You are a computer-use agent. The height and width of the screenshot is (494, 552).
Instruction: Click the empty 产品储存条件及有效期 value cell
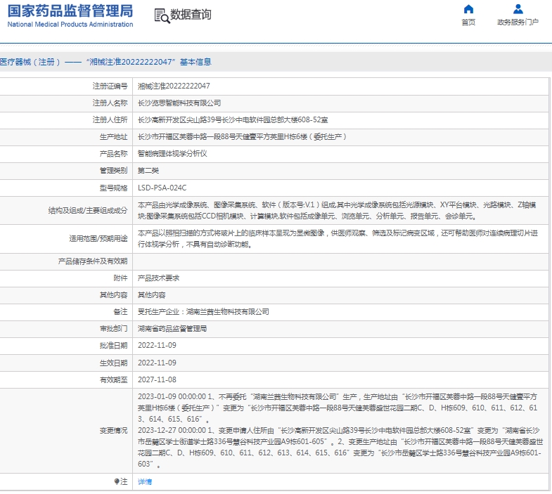340,261
